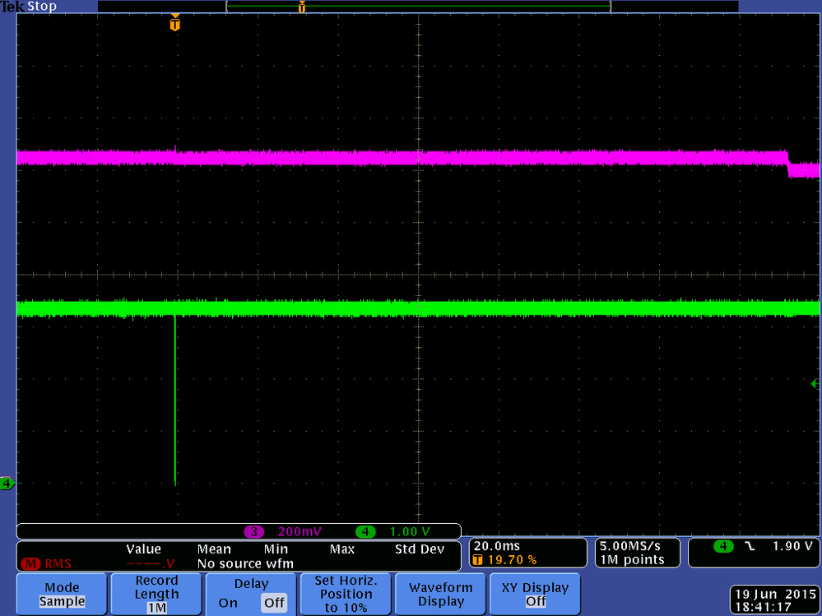Set Delay to Off
This screenshot has width=822, height=616.
point(274,603)
